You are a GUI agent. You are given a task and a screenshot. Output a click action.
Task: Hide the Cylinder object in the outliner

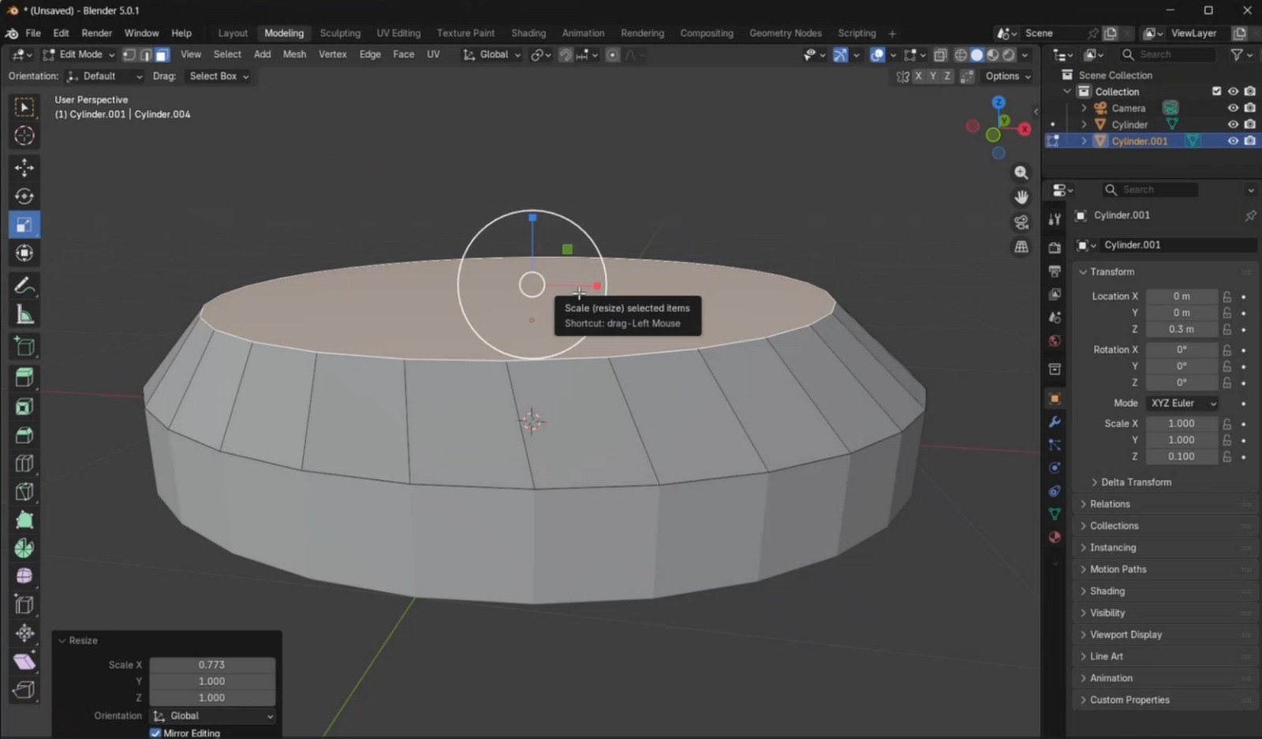(1232, 125)
